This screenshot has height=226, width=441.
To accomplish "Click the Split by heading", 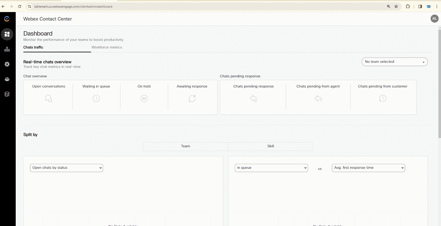I will tap(30, 135).
